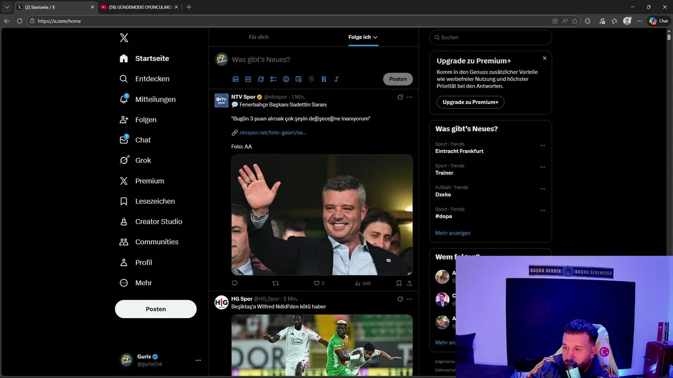
Task: Click Mehr anzeigen under trends
Action: pos(453,233)
